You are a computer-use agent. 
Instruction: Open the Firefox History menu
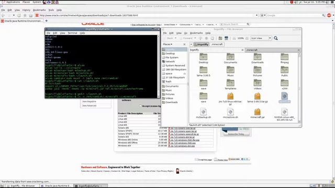tap(26, 10)
